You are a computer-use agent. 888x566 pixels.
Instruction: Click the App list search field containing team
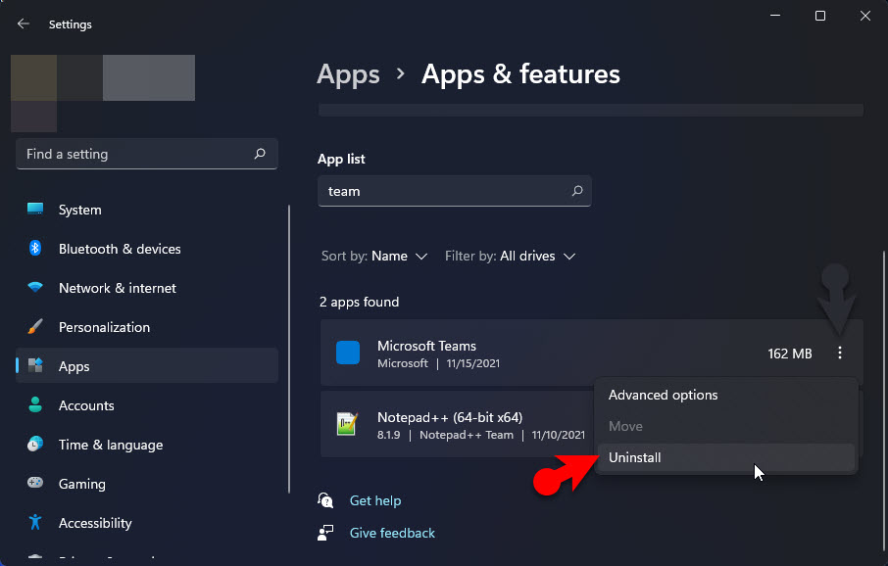point(454,191)
